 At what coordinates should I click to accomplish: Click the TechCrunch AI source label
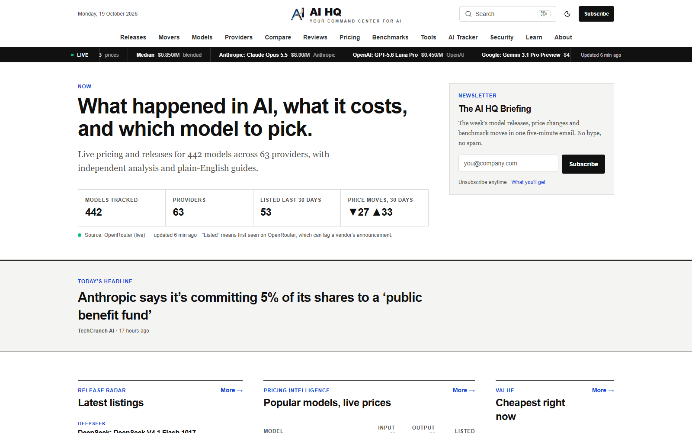(x=96, y=331)
